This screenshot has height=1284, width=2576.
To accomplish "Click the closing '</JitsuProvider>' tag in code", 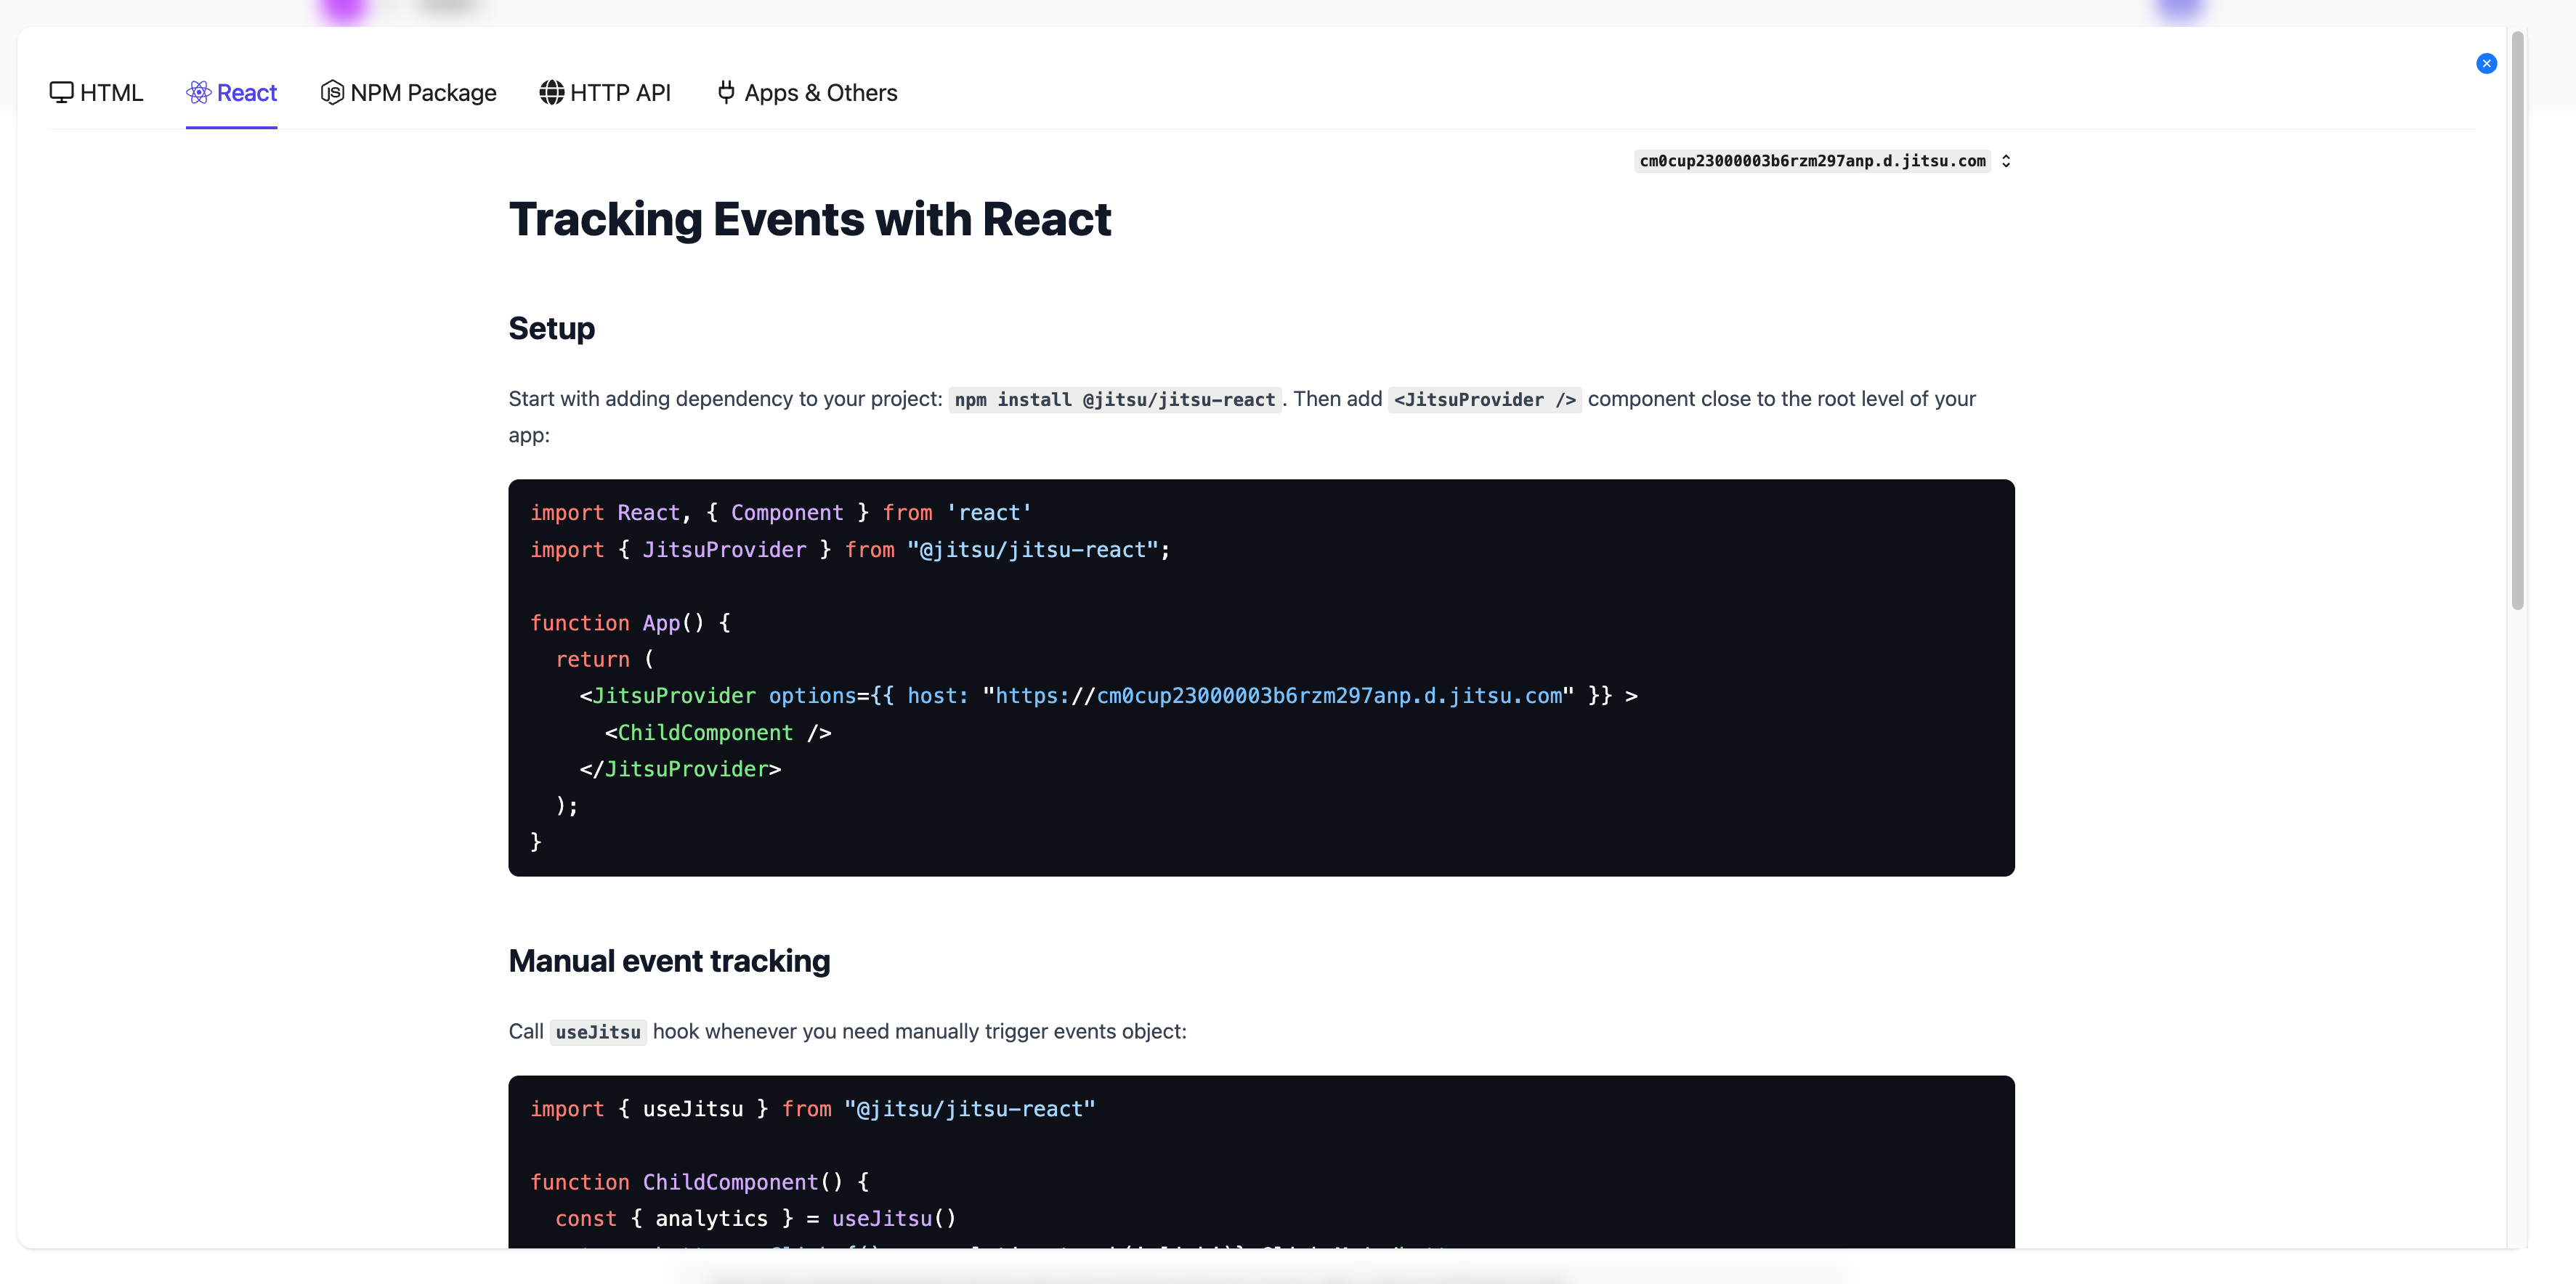I will click(x=680, y=769).
